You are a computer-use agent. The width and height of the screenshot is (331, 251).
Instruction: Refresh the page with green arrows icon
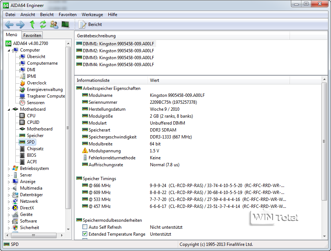(x=43, y=24)
